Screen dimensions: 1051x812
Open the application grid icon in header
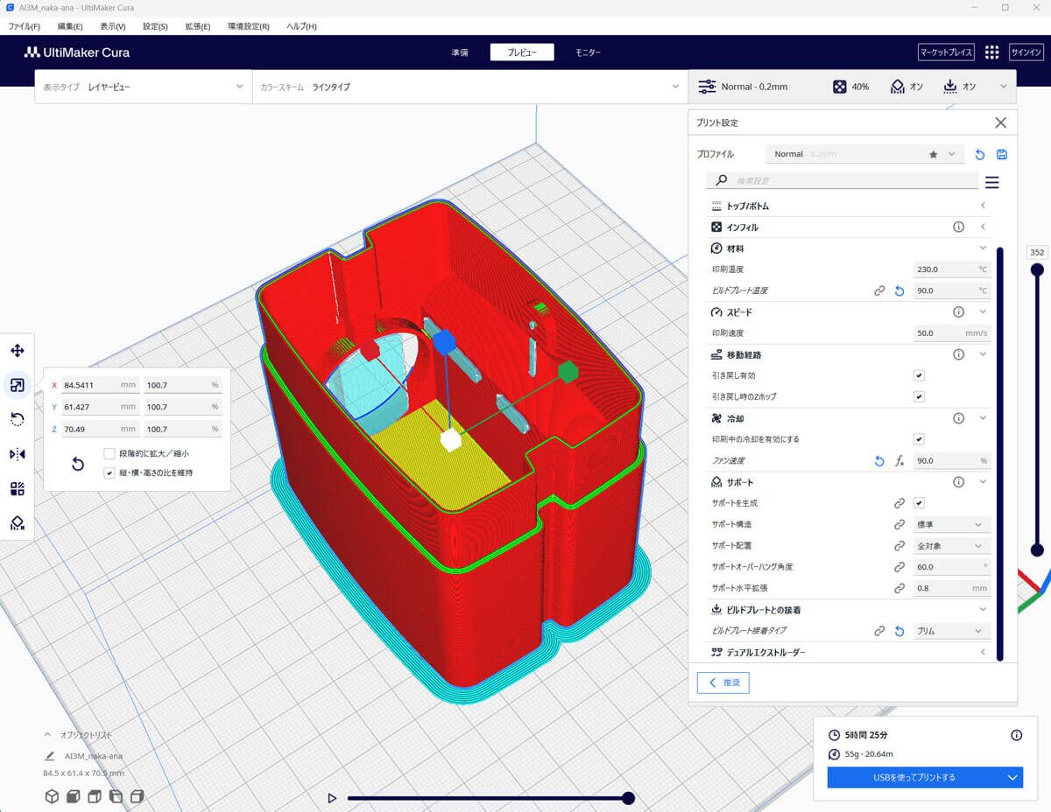tap(991, 52)
